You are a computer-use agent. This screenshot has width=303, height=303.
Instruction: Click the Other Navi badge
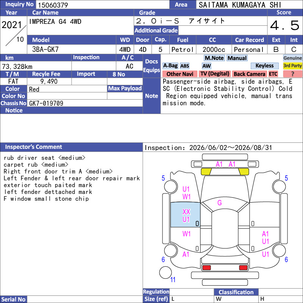tap(180, 74)
